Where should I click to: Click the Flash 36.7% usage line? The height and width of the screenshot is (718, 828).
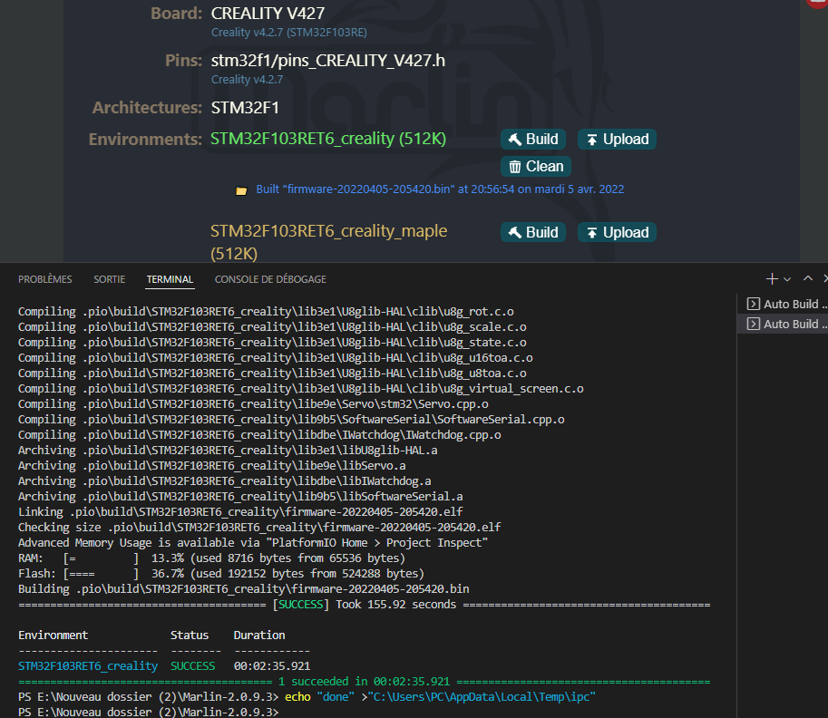tap(221, 573)
